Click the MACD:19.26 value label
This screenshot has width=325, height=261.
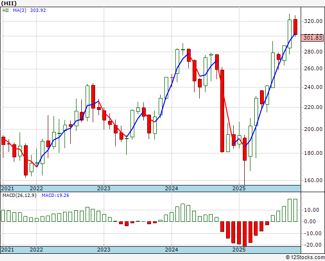click(x=55, y=196)
